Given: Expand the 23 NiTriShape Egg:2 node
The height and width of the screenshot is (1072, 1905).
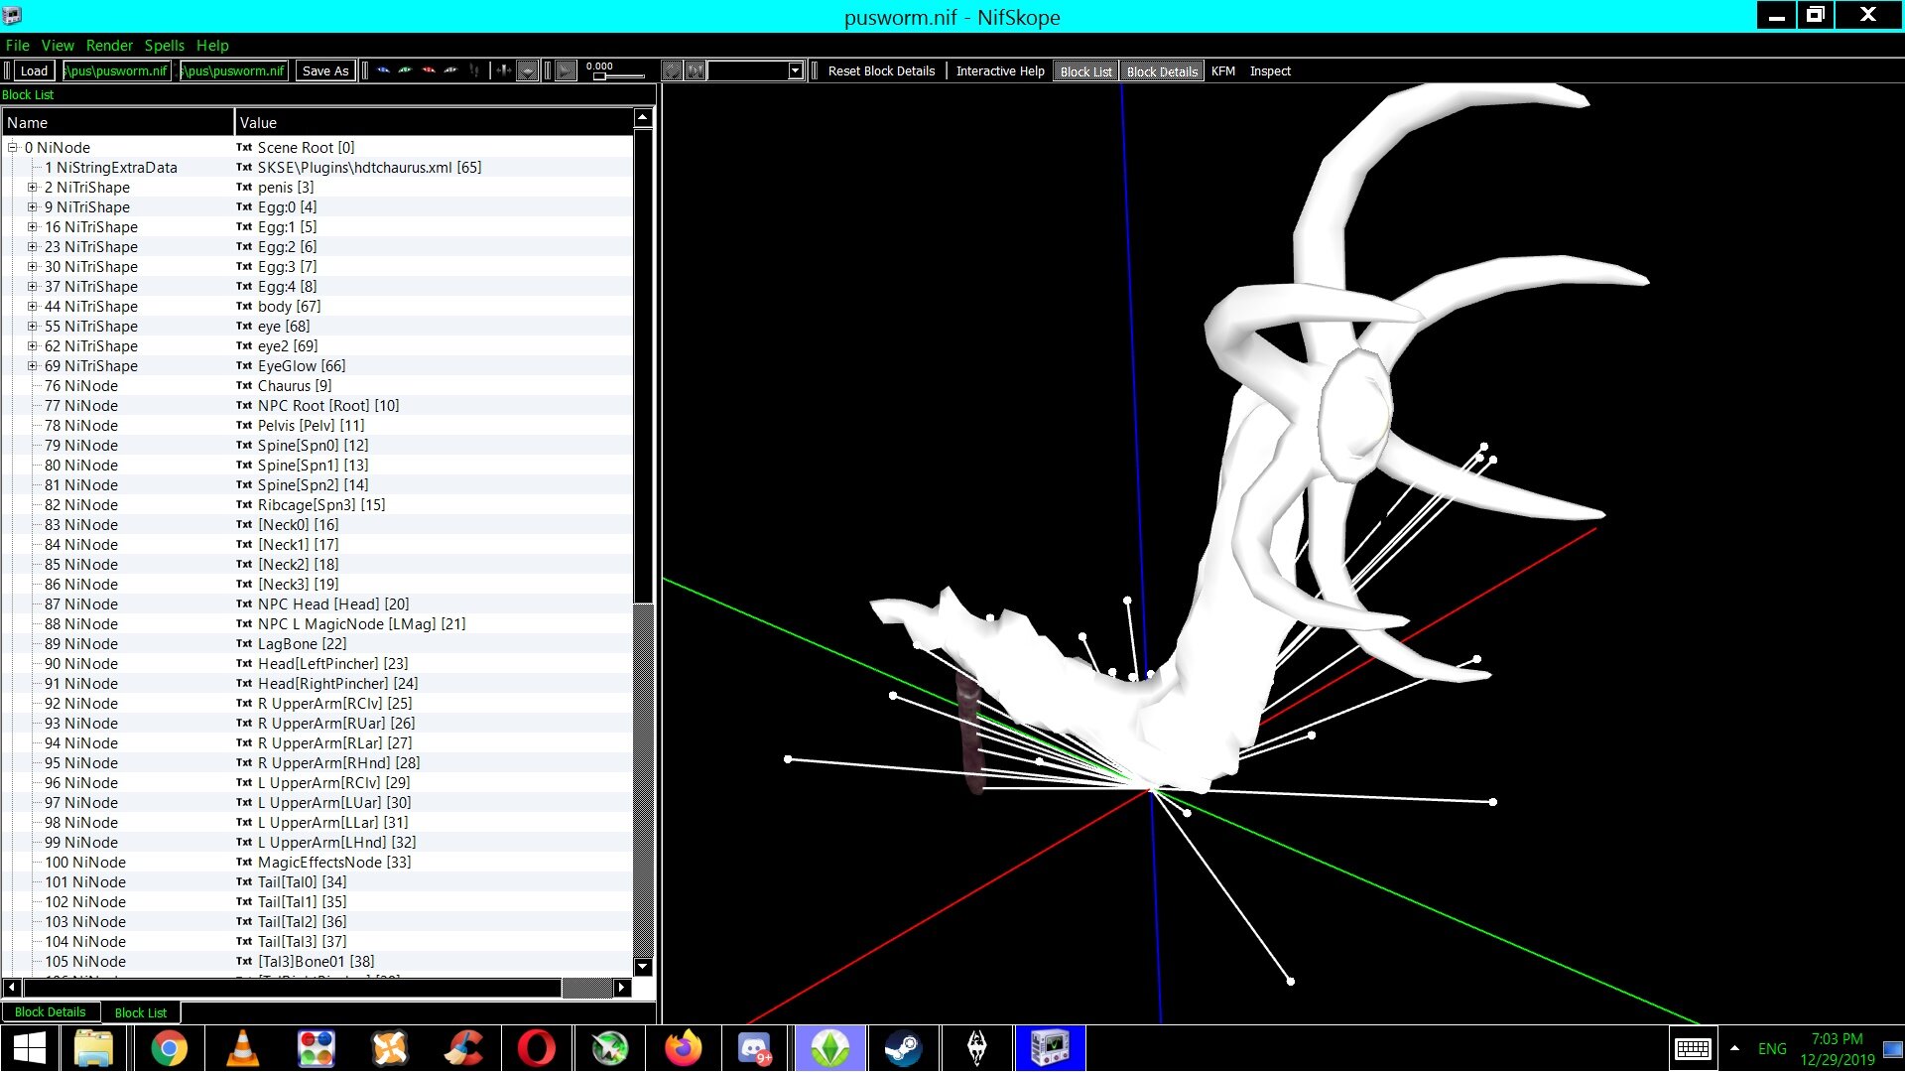Looking at the screenshot, I should (x=33, y=247).
